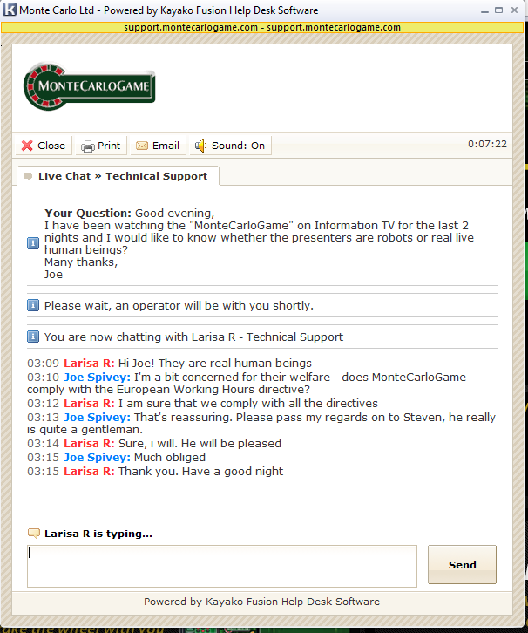Click the speech bubble icon on the chat tab
This screenshot has width=528, height=633.
[28, 176]
